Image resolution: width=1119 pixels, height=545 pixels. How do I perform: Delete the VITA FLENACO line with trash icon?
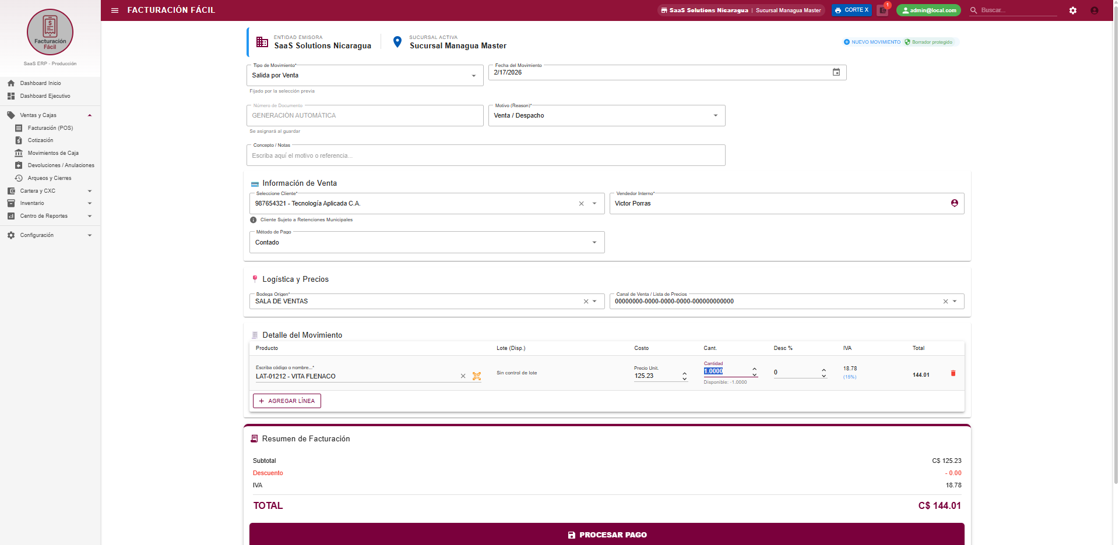point(953,373)
